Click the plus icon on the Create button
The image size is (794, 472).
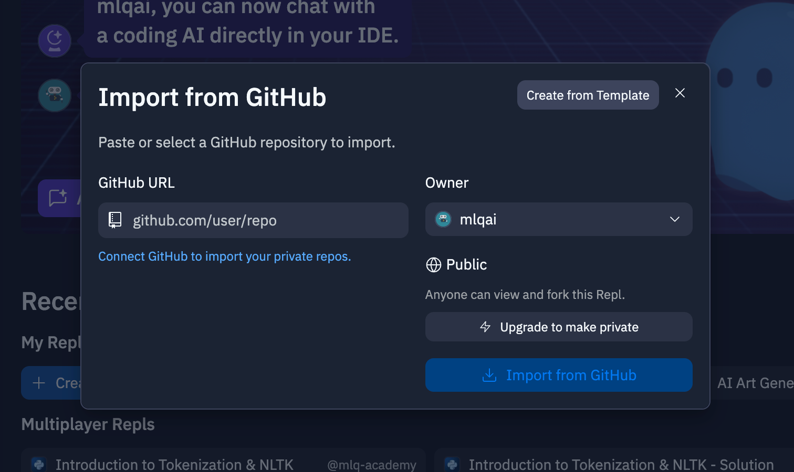[38, 383]
